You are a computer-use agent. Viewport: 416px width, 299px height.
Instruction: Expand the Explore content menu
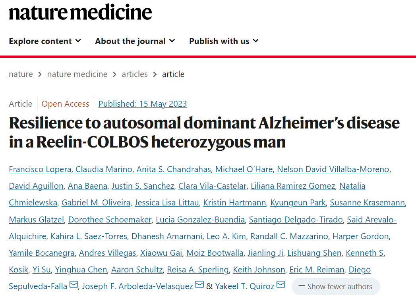(45, 41)
